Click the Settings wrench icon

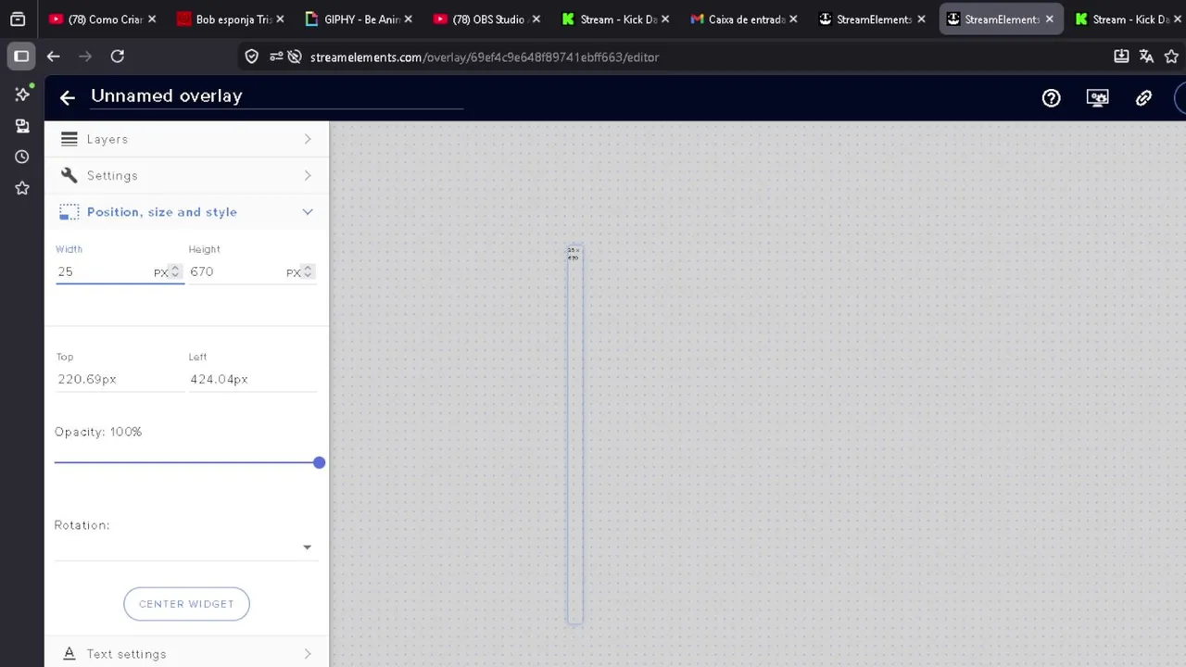click(x=69, y=175)
